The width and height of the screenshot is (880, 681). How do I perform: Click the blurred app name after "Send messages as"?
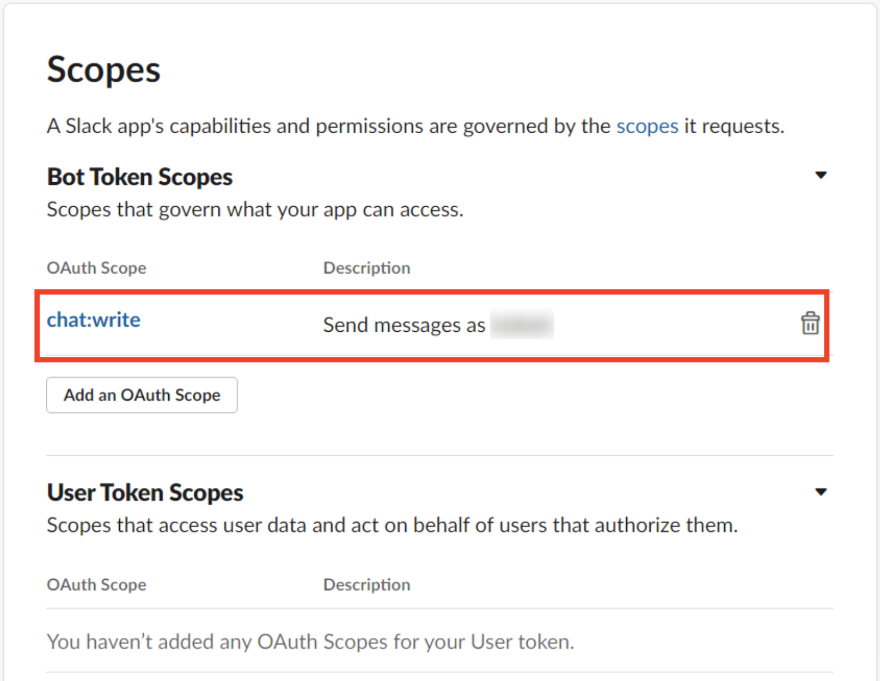click(x=522, y=325)
